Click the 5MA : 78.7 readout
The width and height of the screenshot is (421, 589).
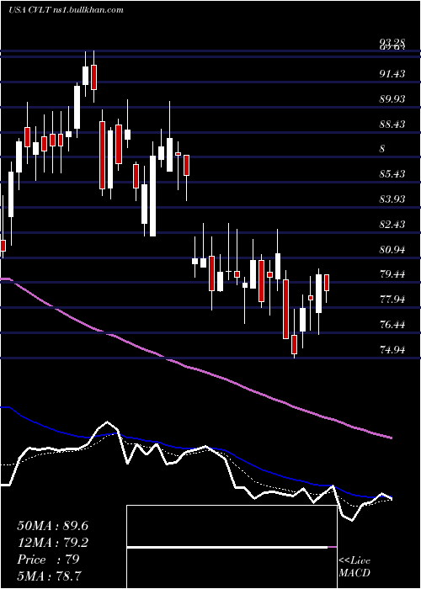[50, 576]
